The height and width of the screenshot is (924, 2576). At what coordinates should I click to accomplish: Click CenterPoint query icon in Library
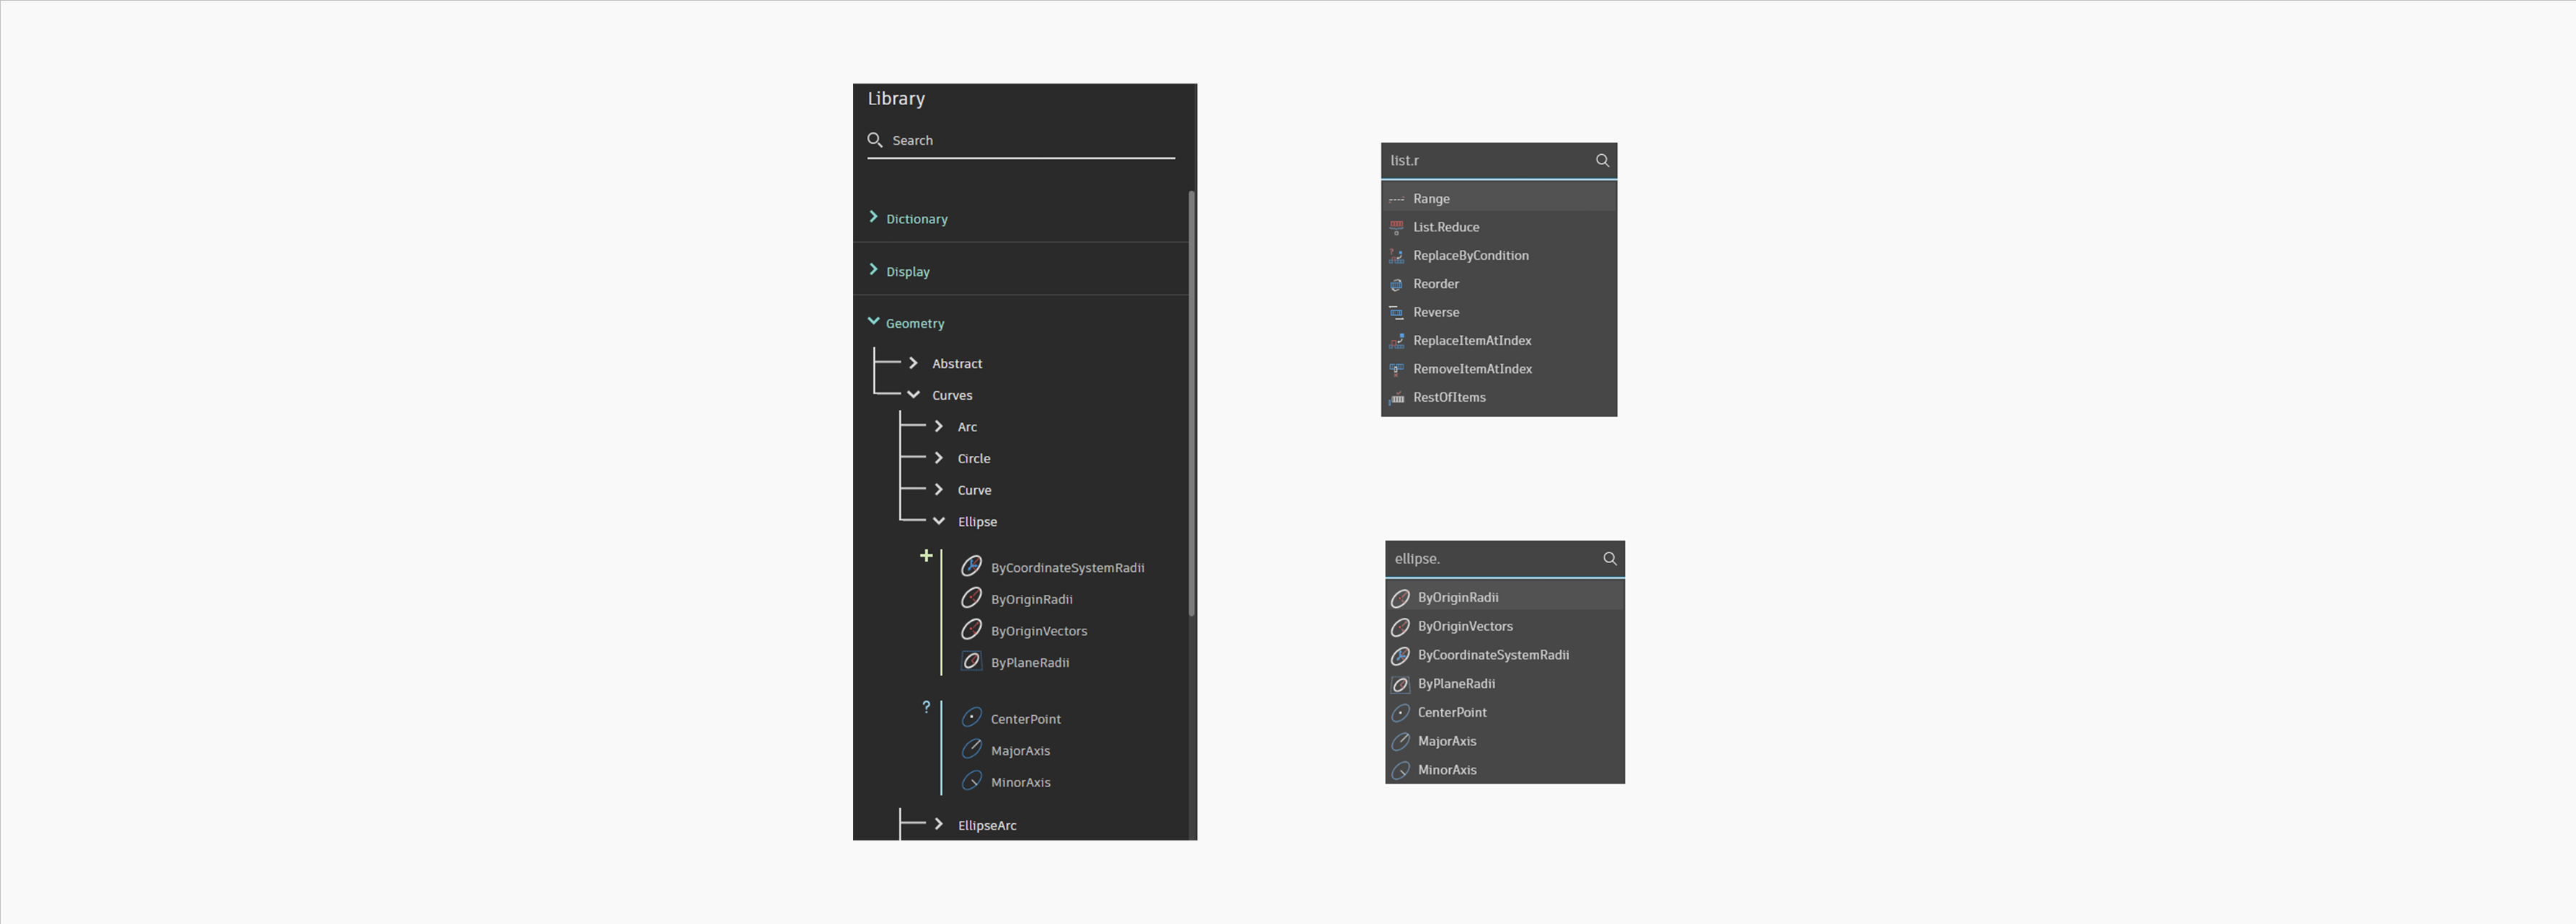pyautogui.click(x=971, y=718)
